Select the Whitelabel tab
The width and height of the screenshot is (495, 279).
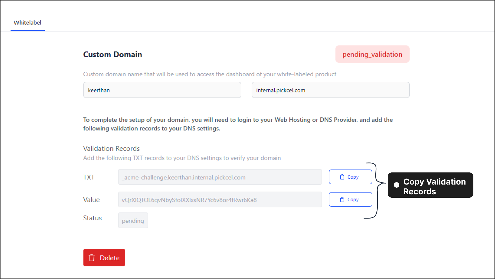(x=27, y=22)
